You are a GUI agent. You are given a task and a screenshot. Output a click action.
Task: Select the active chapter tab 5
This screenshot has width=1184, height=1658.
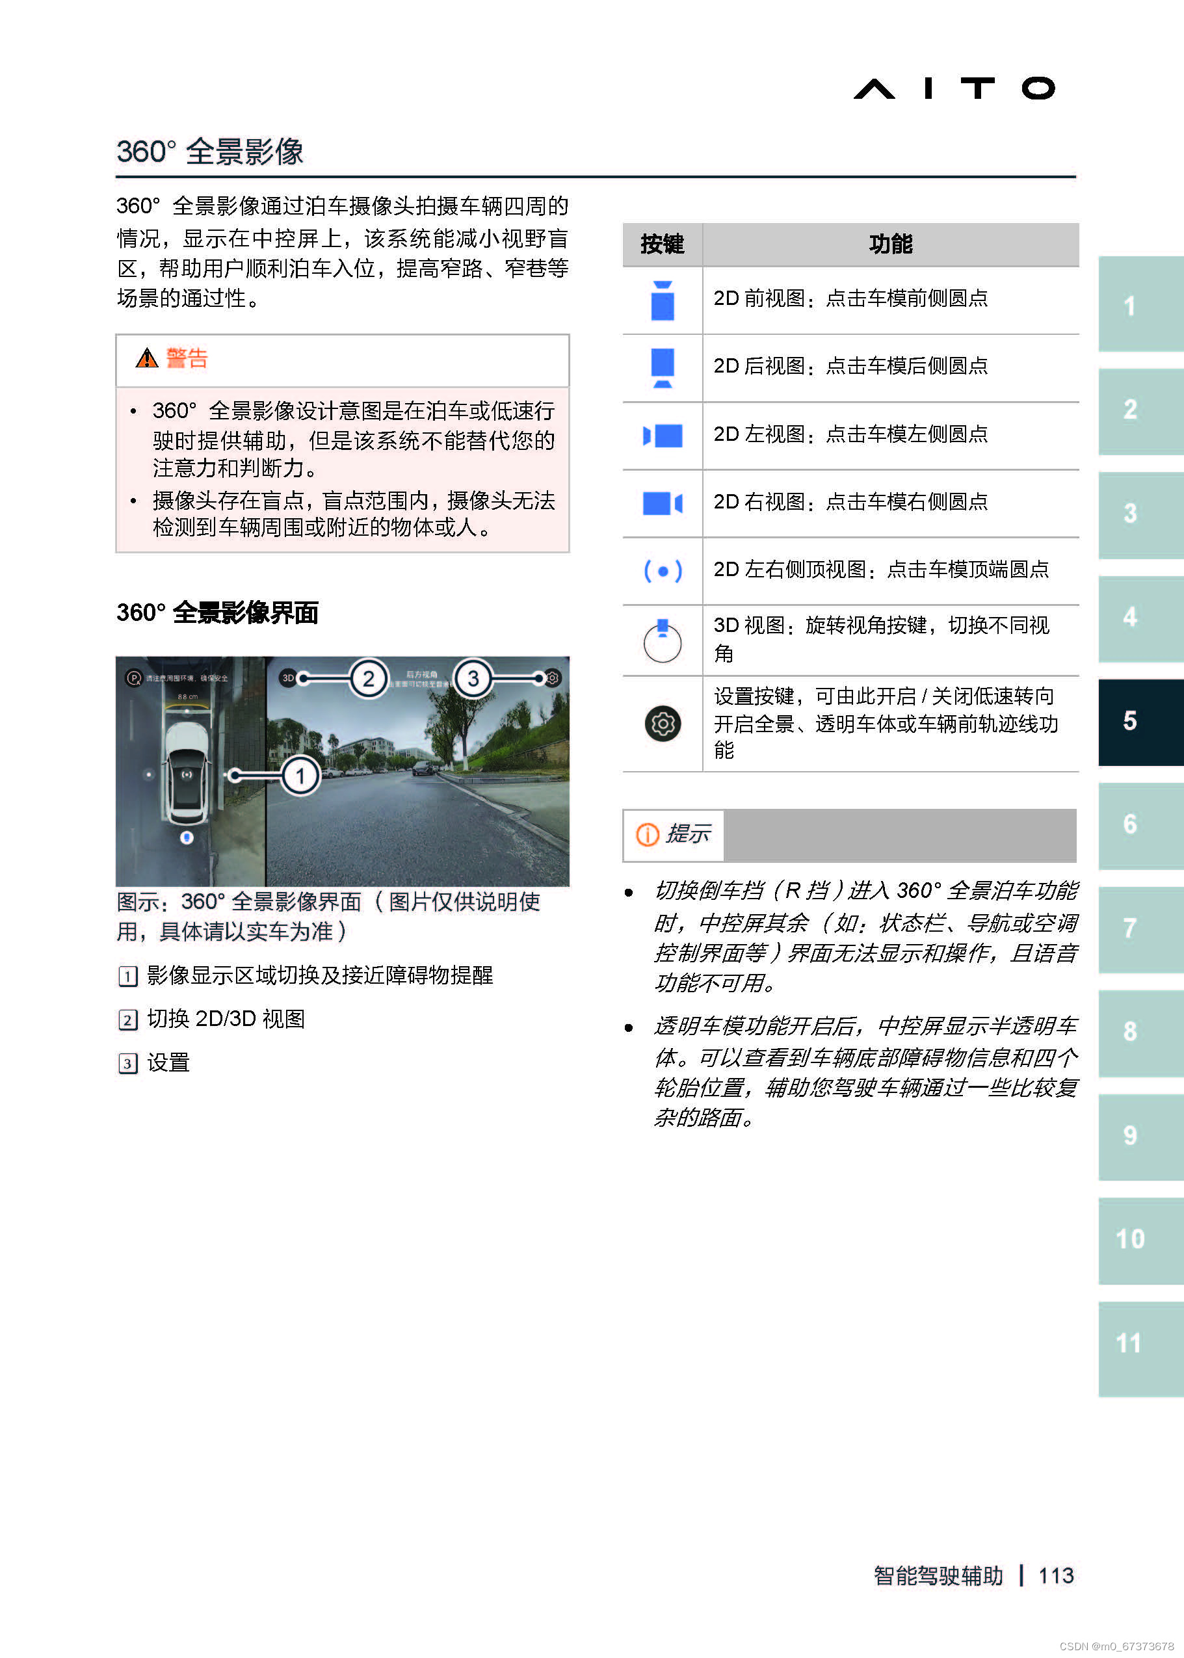1140,722
